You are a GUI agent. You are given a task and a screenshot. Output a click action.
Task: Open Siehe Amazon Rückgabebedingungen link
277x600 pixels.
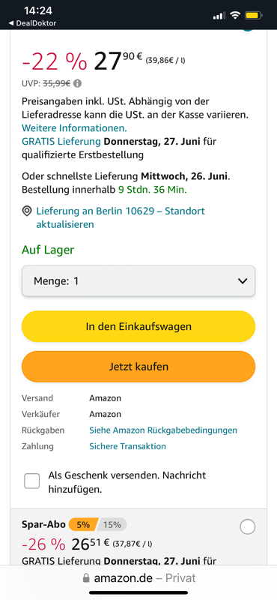(x=163, y=430)
